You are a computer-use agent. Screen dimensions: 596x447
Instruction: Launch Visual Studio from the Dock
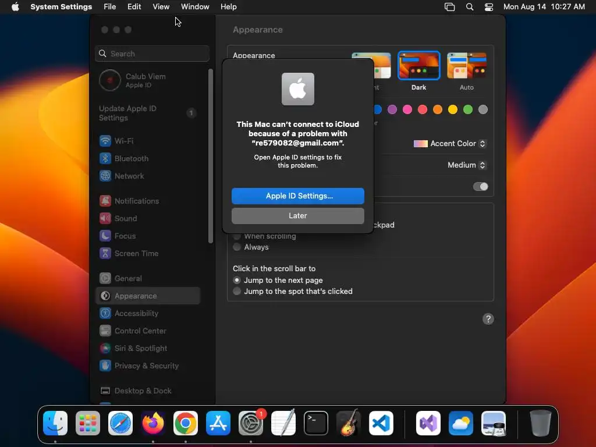(428, 423)
